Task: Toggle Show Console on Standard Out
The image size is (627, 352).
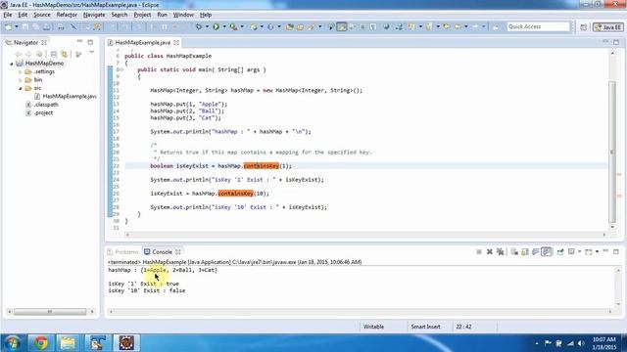Action: click(x=536, y=252)
